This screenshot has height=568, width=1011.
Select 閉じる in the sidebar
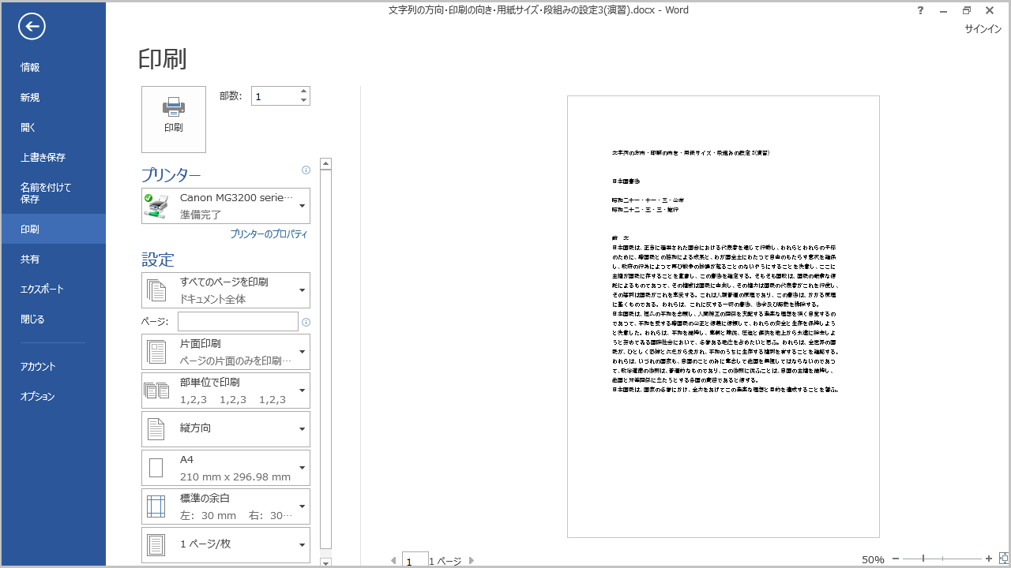tap(53, 319)
